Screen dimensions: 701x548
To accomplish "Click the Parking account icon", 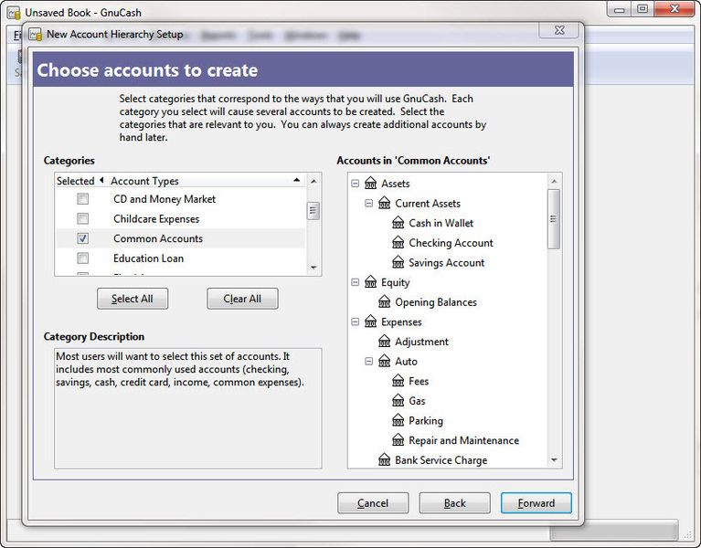I will pyautogui.click(x=398, y=420).
